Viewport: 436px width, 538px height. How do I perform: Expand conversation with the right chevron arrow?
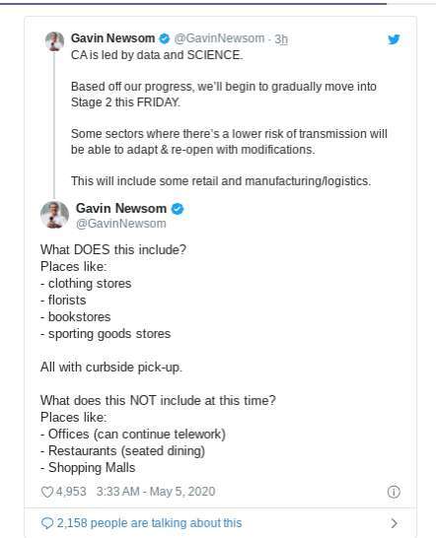coord(395,523)
